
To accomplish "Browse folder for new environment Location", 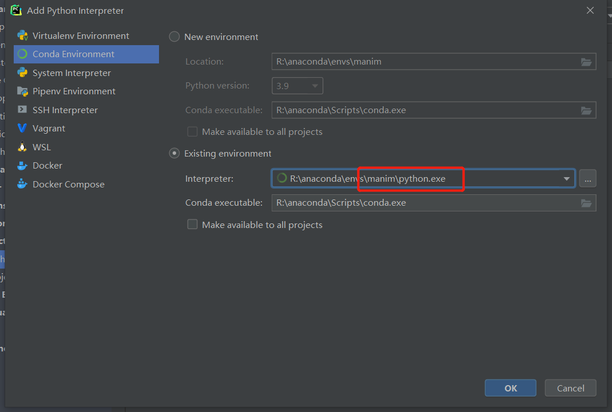I will tap(586, 62).
